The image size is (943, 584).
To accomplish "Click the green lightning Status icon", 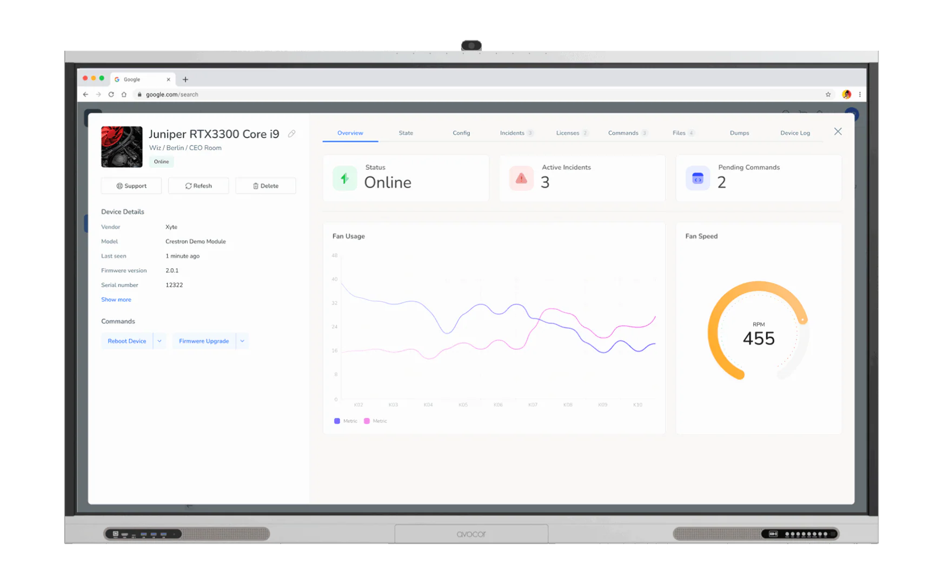I will [344, 178].
